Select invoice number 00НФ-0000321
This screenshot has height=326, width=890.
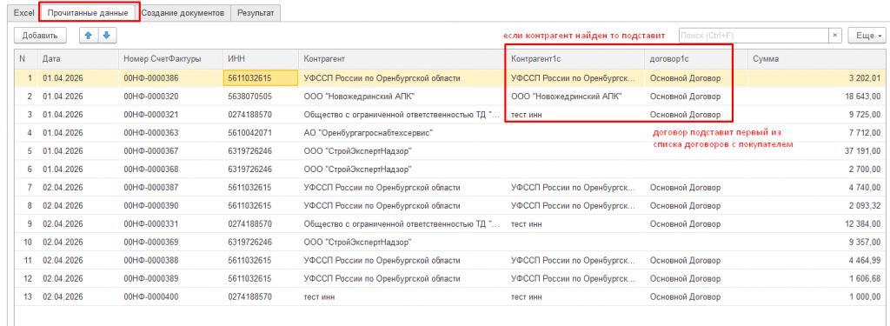click(150, 115)
